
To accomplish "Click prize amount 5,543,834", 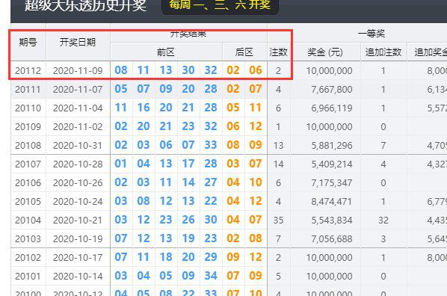I will pos(332,221).
